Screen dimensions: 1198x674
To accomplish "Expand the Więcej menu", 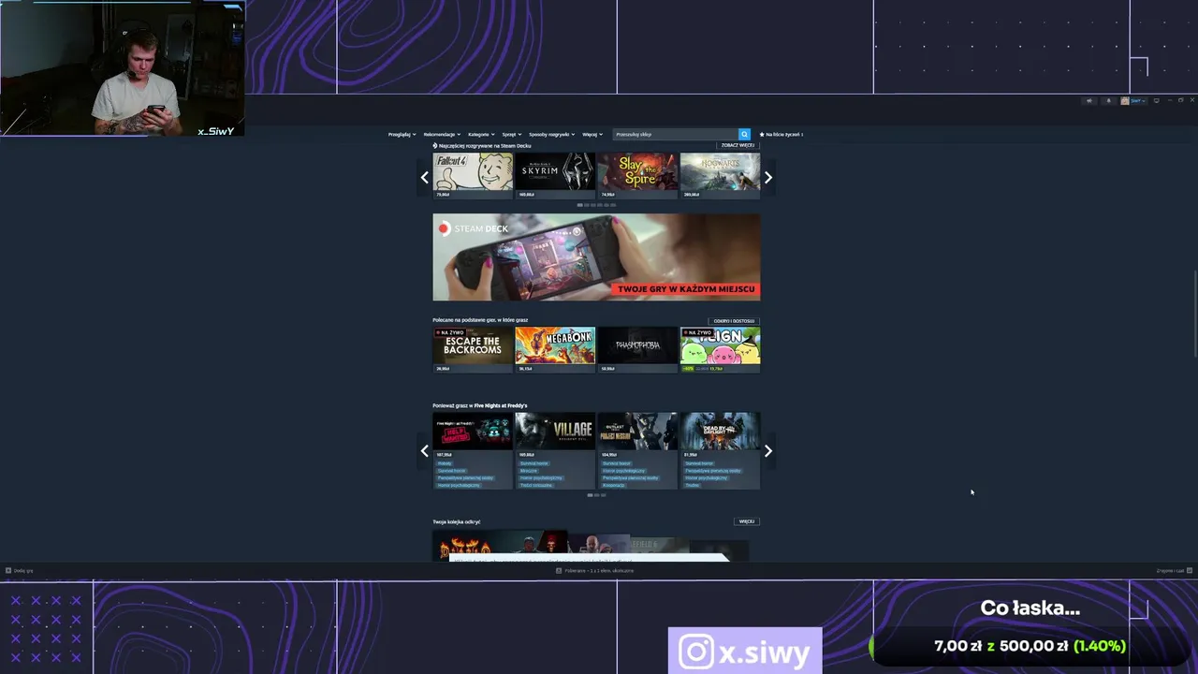I will (x=592, y=134).
